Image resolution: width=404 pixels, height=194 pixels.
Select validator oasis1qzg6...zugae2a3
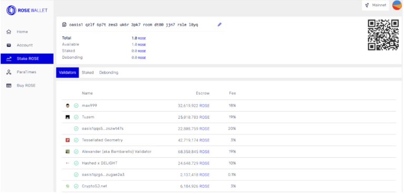tap(229, 175)
